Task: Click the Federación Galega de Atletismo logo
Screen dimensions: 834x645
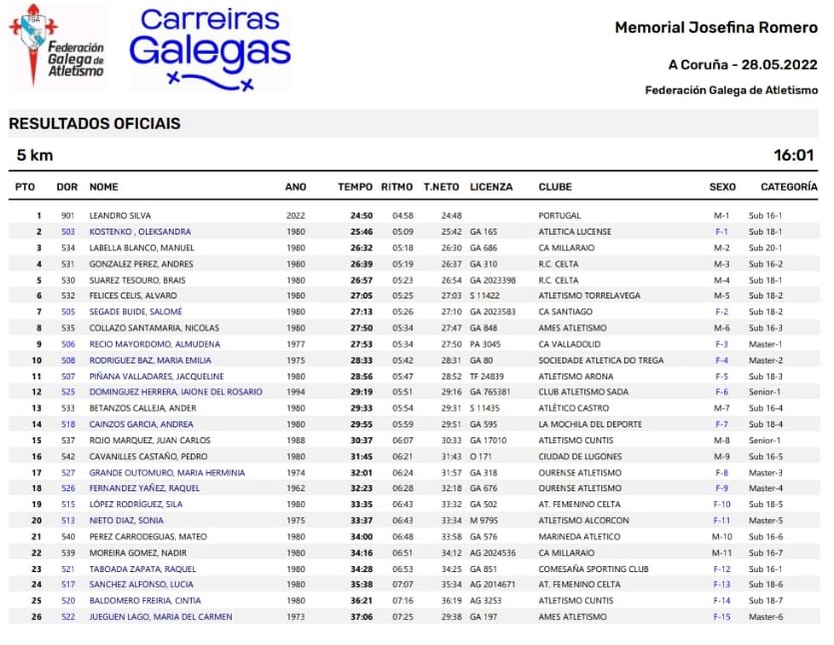Action: (57, 45)
